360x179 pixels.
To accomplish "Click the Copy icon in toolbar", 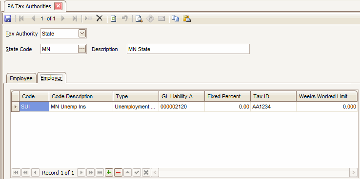I will tap(176, 18).
